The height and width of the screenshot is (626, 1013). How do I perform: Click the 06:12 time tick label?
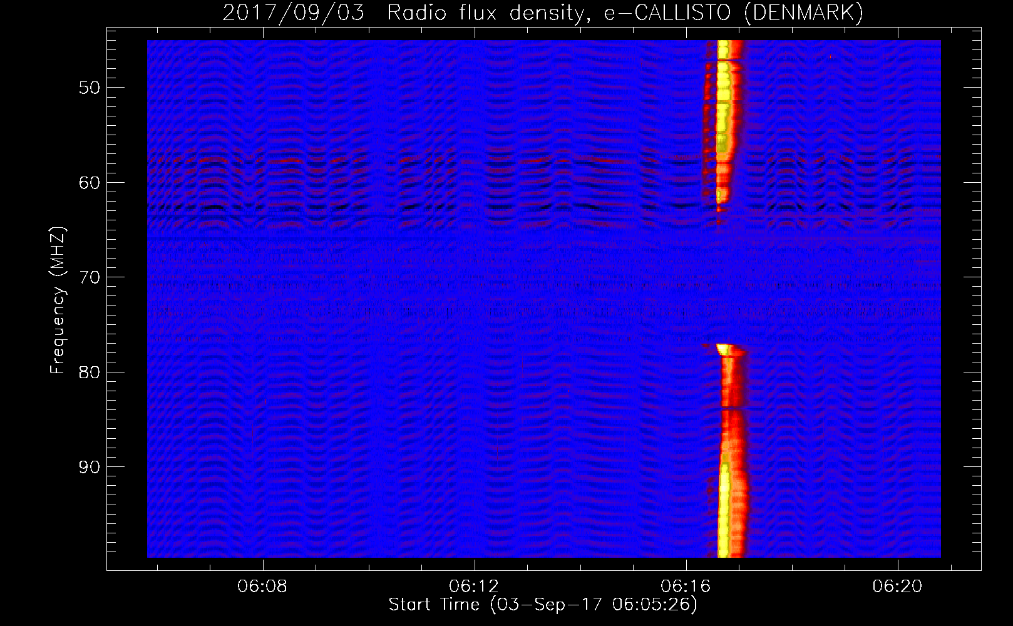tap(474, 587)
